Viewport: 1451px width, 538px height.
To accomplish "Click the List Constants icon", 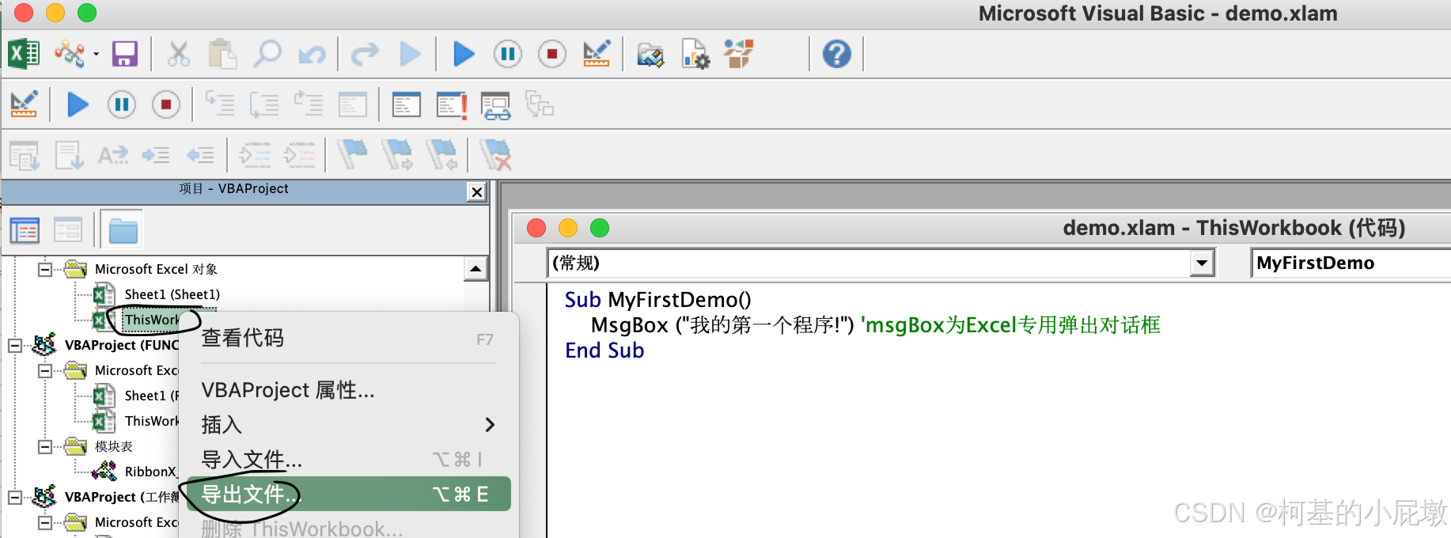I will point(69,155).
